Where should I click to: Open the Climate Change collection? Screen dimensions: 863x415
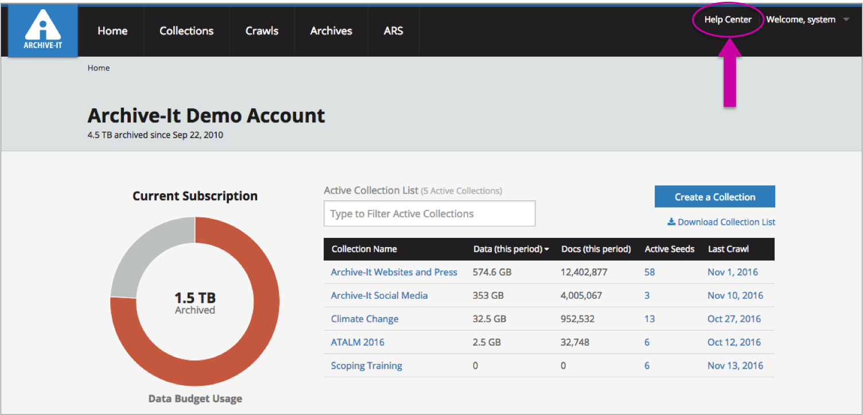pyautogui.click(x=364, y=319)
